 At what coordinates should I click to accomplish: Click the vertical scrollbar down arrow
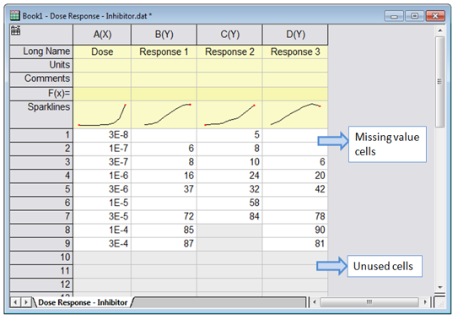pyautogui.click(x=440, y=287)
